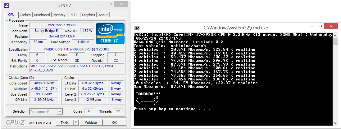Close the cmd.exe window
The width and height of the screenshot is (341, 129).
click(331, 26)
